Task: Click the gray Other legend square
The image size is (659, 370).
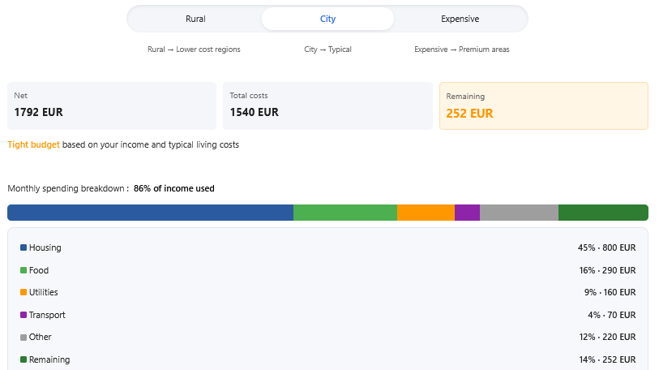Action: pyautogui.click(x=24, y=338)
